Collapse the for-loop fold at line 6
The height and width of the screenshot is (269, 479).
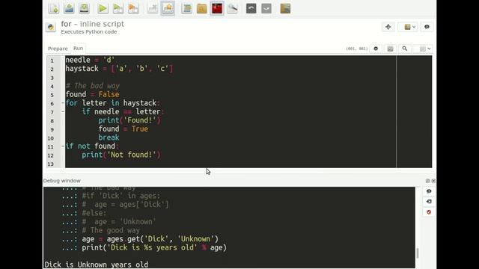point(63,103)
